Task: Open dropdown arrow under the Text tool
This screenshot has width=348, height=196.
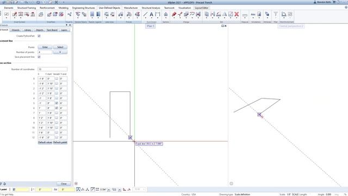Action: click(x=151, y=18)
